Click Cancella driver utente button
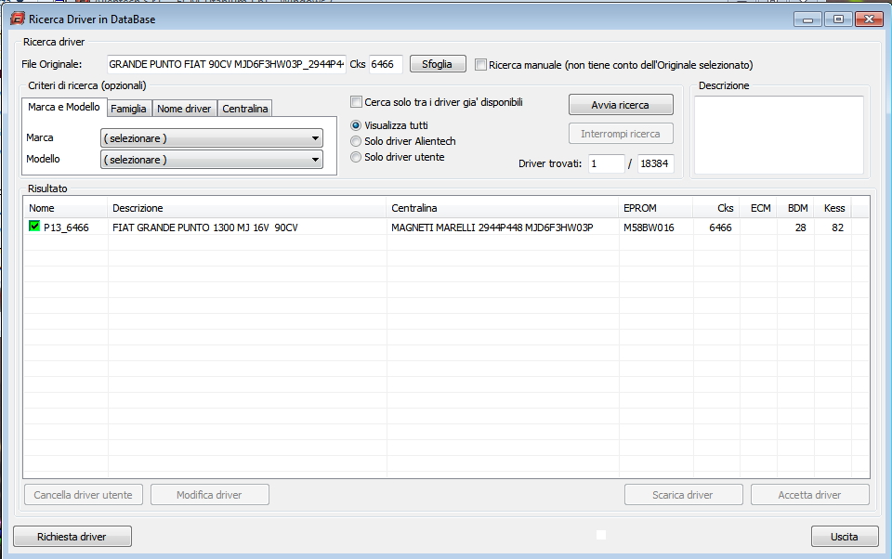Image resolution: width=892 pixels, height=559 pixels. pyautogui.click(x=83, y=495)
